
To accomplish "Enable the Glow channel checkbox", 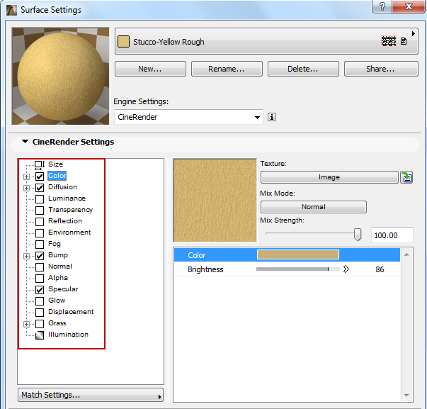I will tap(40, 301).
